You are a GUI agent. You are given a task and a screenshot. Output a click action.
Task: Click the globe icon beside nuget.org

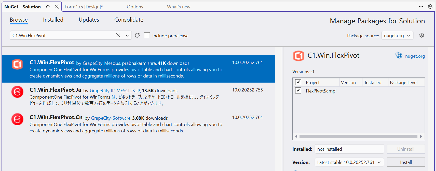(399, 55)
